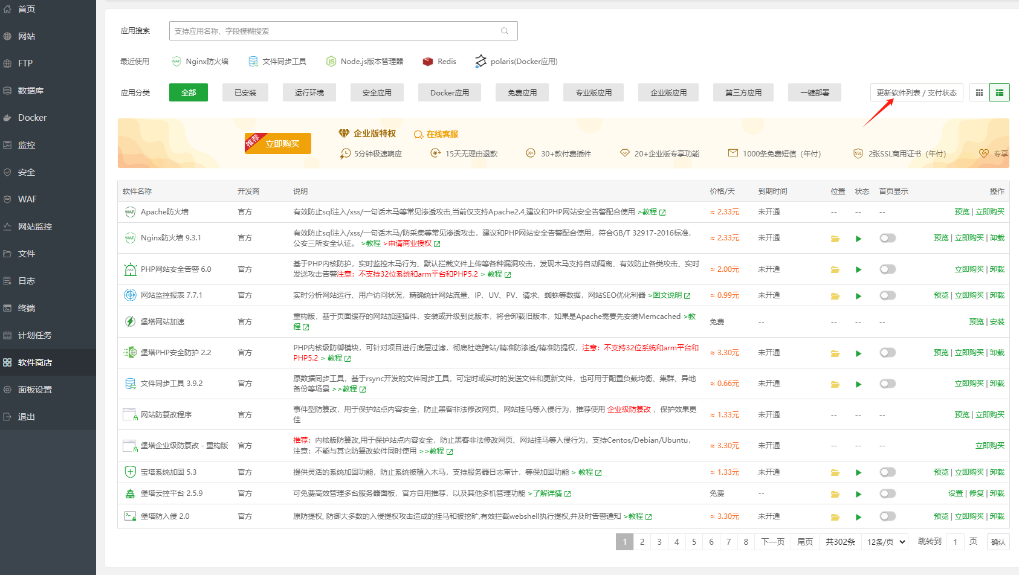Click play status icon for 网站监控报表
This screenshot has width=1019, height=575.
point(858,296)
